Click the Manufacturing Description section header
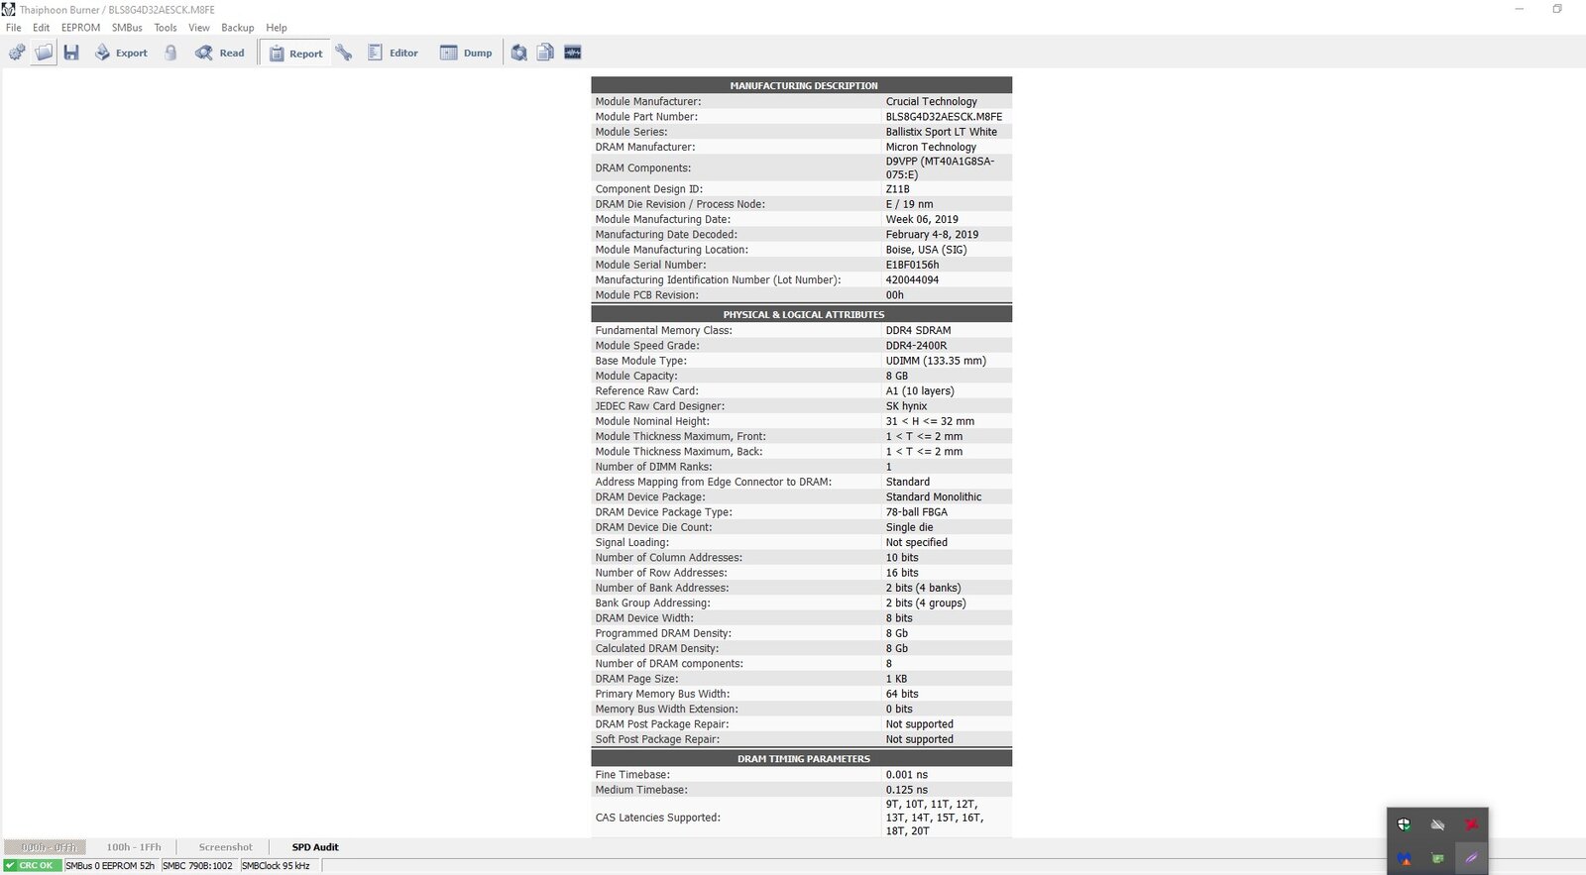Viewport: 1586px width, 875px height. [802, 85]
